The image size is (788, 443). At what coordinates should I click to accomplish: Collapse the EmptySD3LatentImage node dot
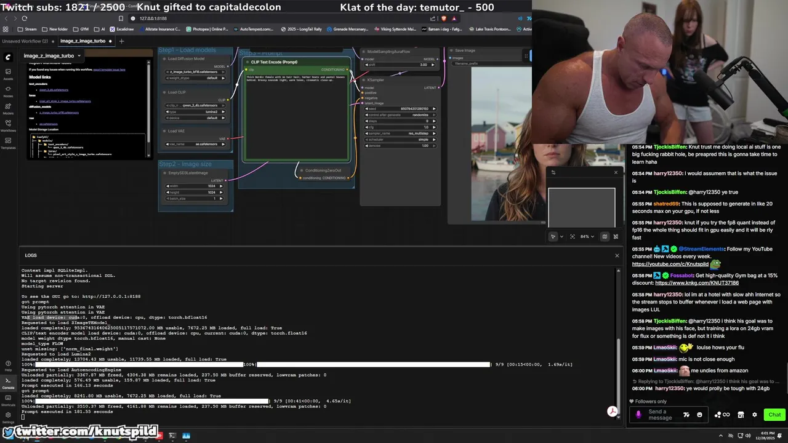coord(164,173)
